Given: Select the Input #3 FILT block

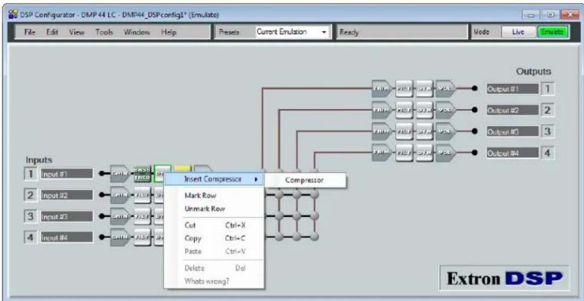Looking at the screenshot, I should pos(142,216).
